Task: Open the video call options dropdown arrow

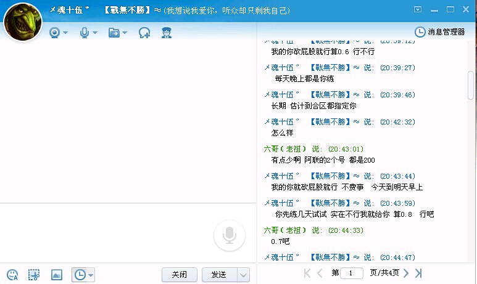Action: pyautogui.click(x=65, y=33)
